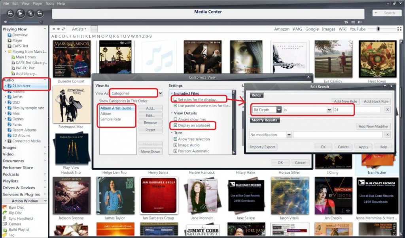This screenshot has width=405, height=238.
Task: Click the Genres view icon in sidebar
Action: (9, 119)
